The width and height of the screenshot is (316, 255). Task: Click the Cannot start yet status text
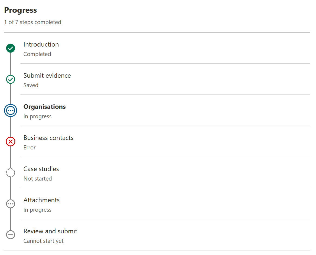(x=44, y=241)
